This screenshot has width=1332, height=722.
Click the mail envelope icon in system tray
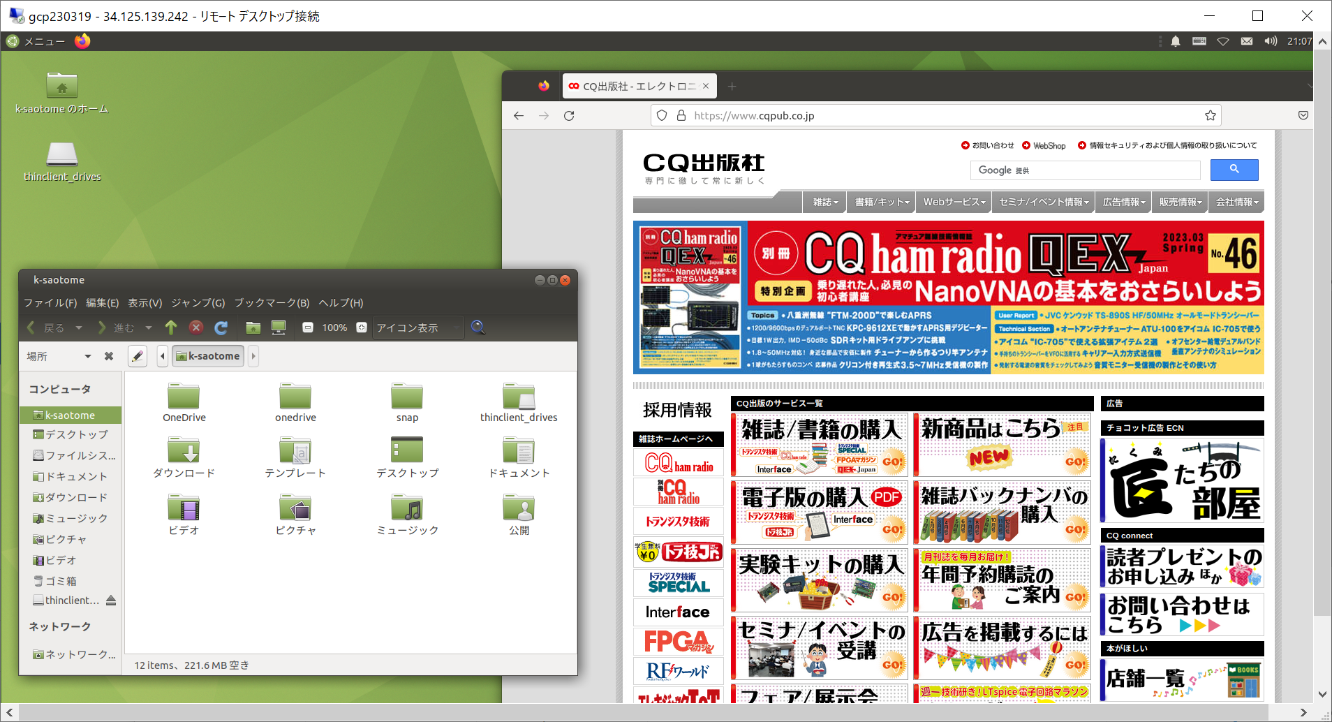pos(1247,41)
